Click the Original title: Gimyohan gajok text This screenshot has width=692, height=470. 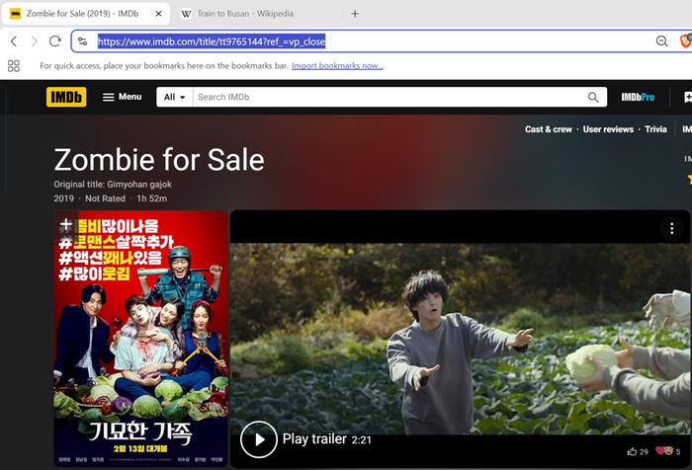point(113,185)
